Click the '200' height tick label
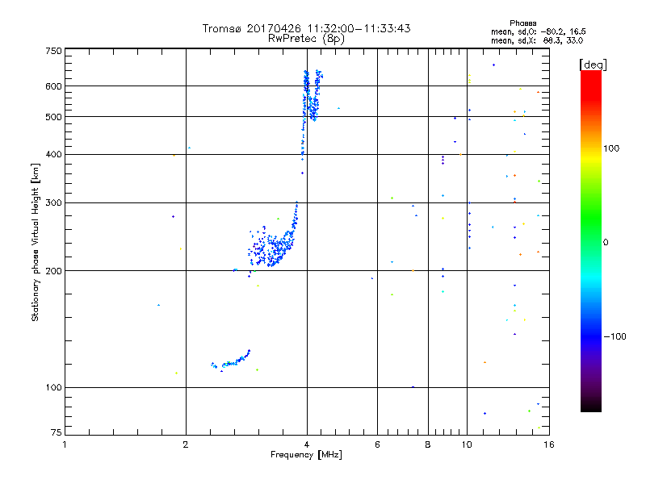The width and height of the screenshot is (646, 484). (x=53, y=271)
